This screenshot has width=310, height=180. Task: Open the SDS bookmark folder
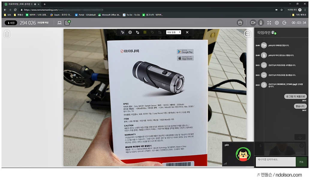7,15
